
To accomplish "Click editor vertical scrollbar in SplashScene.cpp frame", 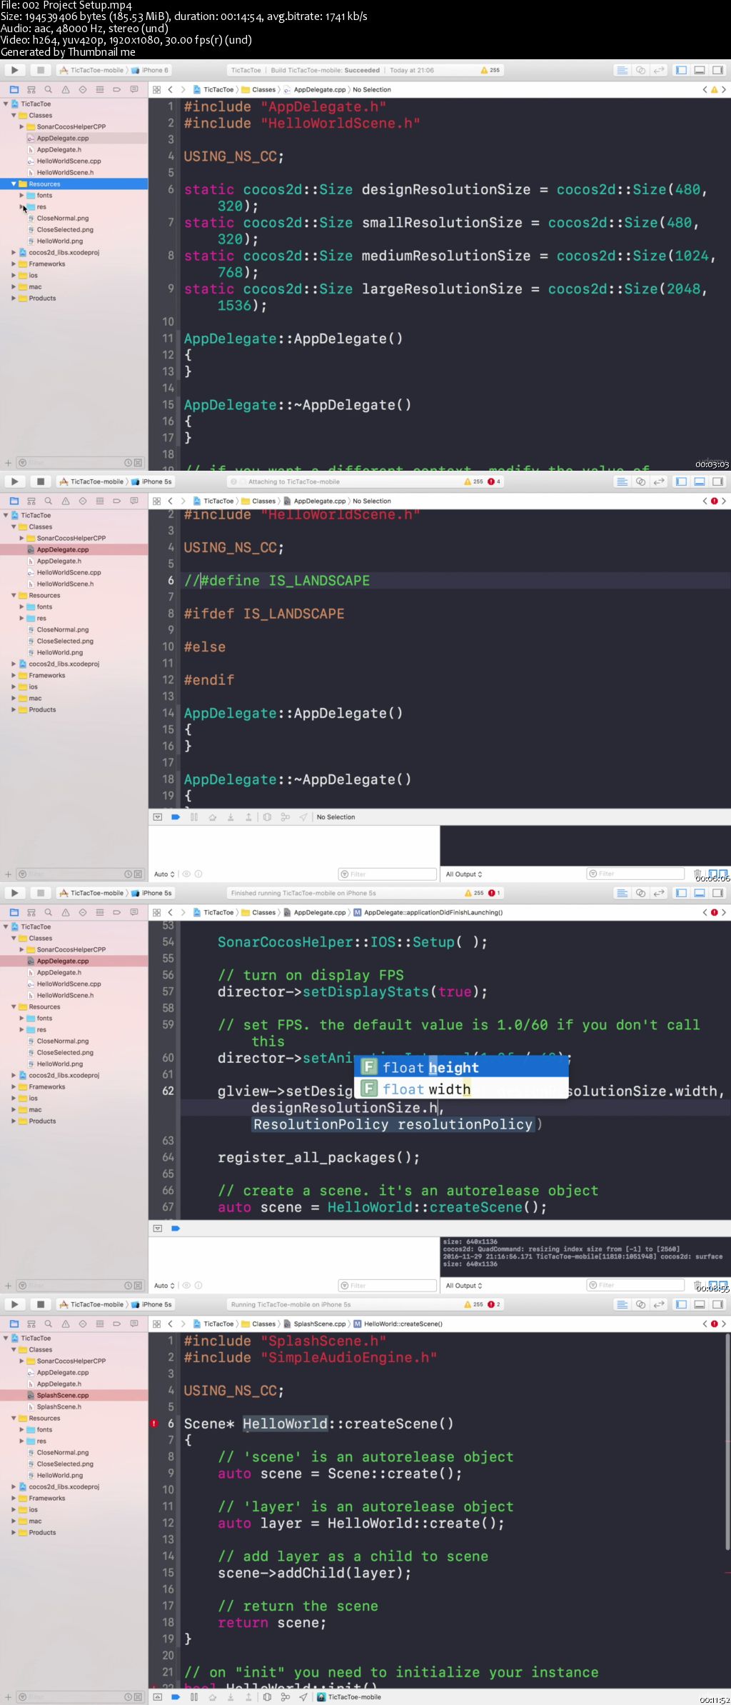I will click(727, 1441).
